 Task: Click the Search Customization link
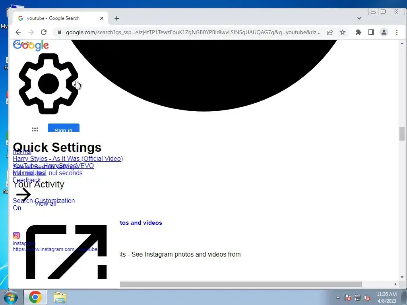coord(44,201)
